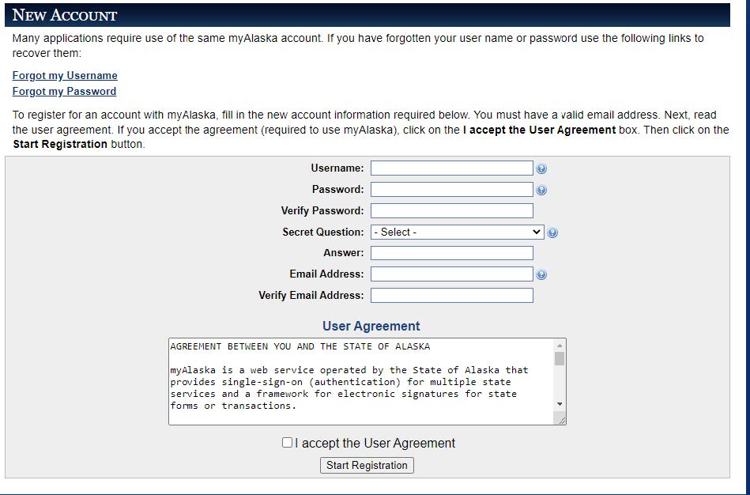The height and width of the screenshot is (495, 750).
Task: Open the Forgot my Username link
Action: click(x=65, y=76)
